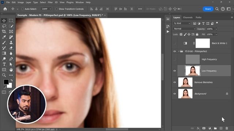Viewport: 234px width, 131px height.
Task: Open layer styles fx icon
Action: (x=198, y=128)
